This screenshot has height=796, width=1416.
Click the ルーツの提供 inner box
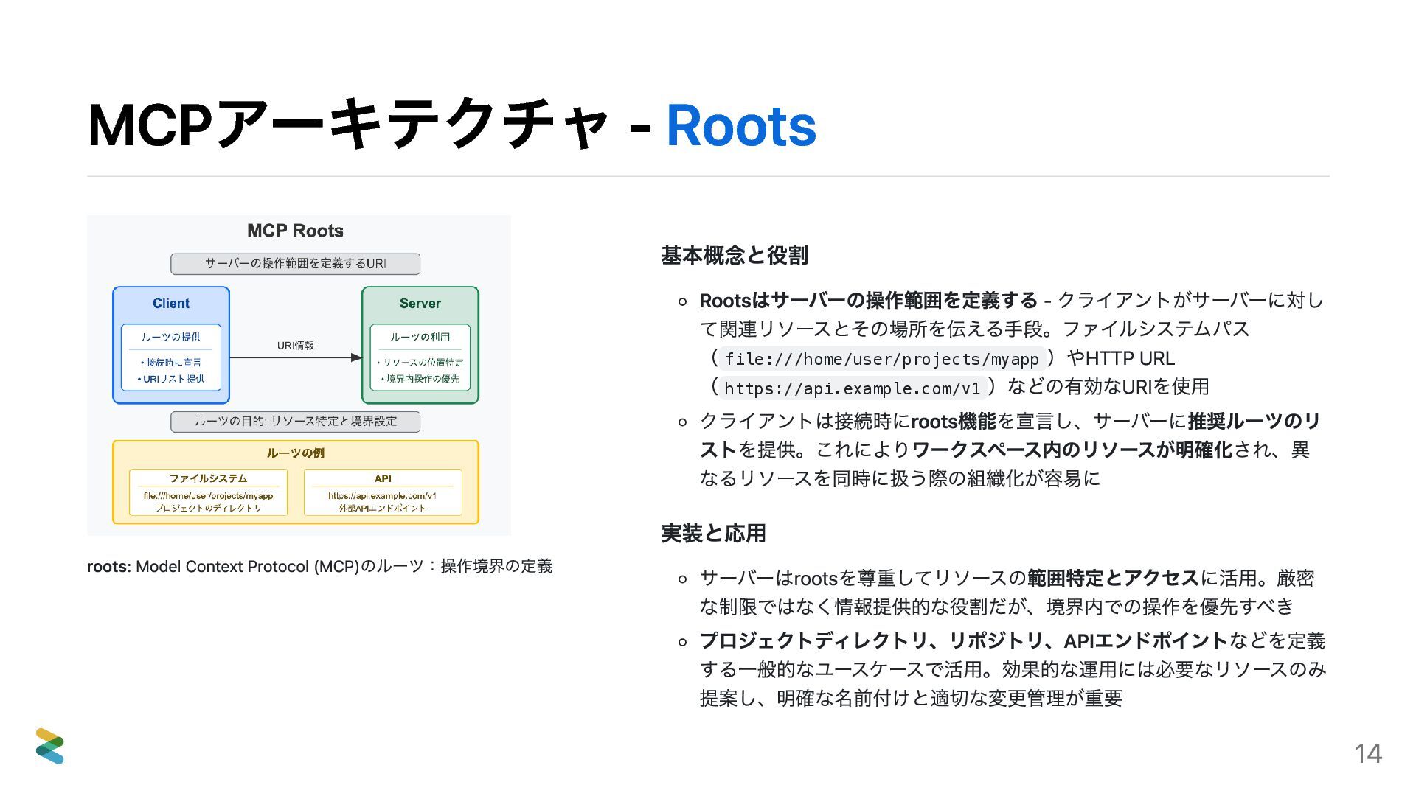(171, 357)
